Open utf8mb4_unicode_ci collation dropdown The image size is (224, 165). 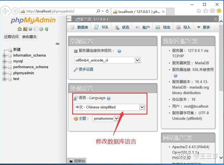point(107,60)
